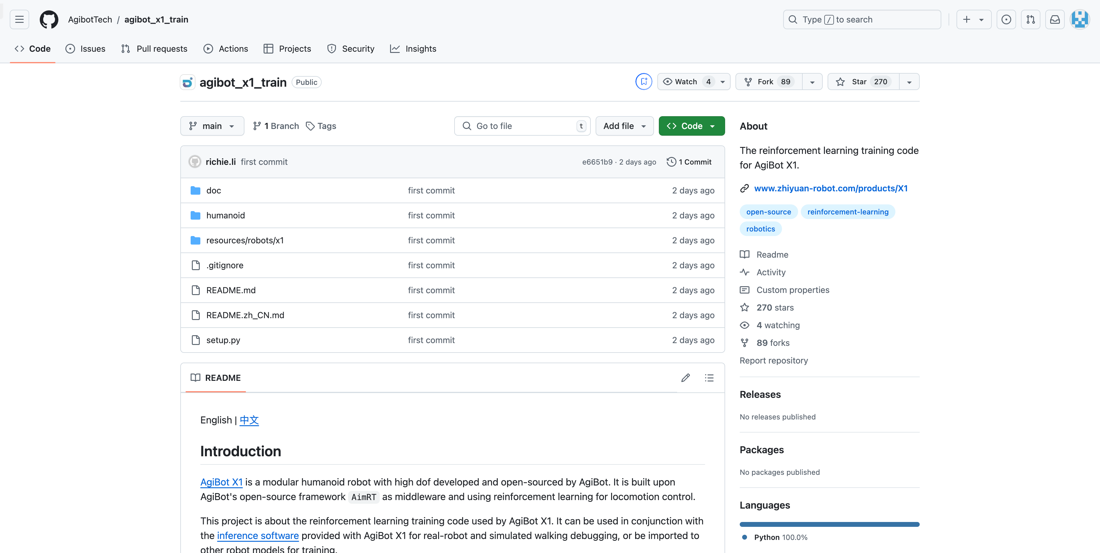Image resolution: width=1100 pixels, height=553 pixels.
Task: Click the commit history clock icon
Action: pyautogui.click(x=671, y=162)
